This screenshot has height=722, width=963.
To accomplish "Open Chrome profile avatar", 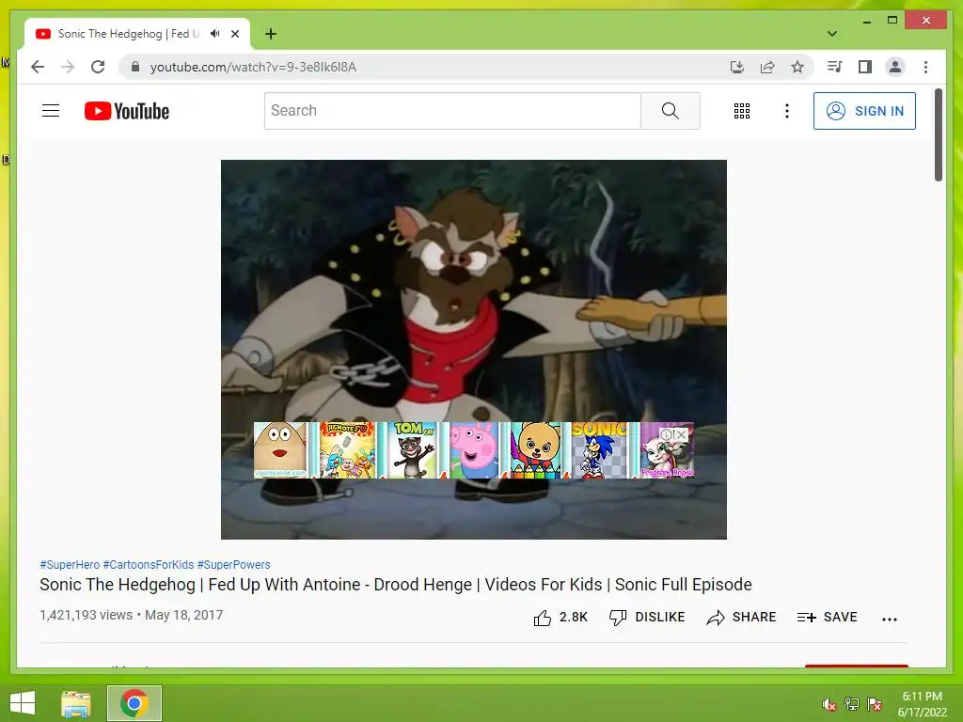I will pos(895,67).
